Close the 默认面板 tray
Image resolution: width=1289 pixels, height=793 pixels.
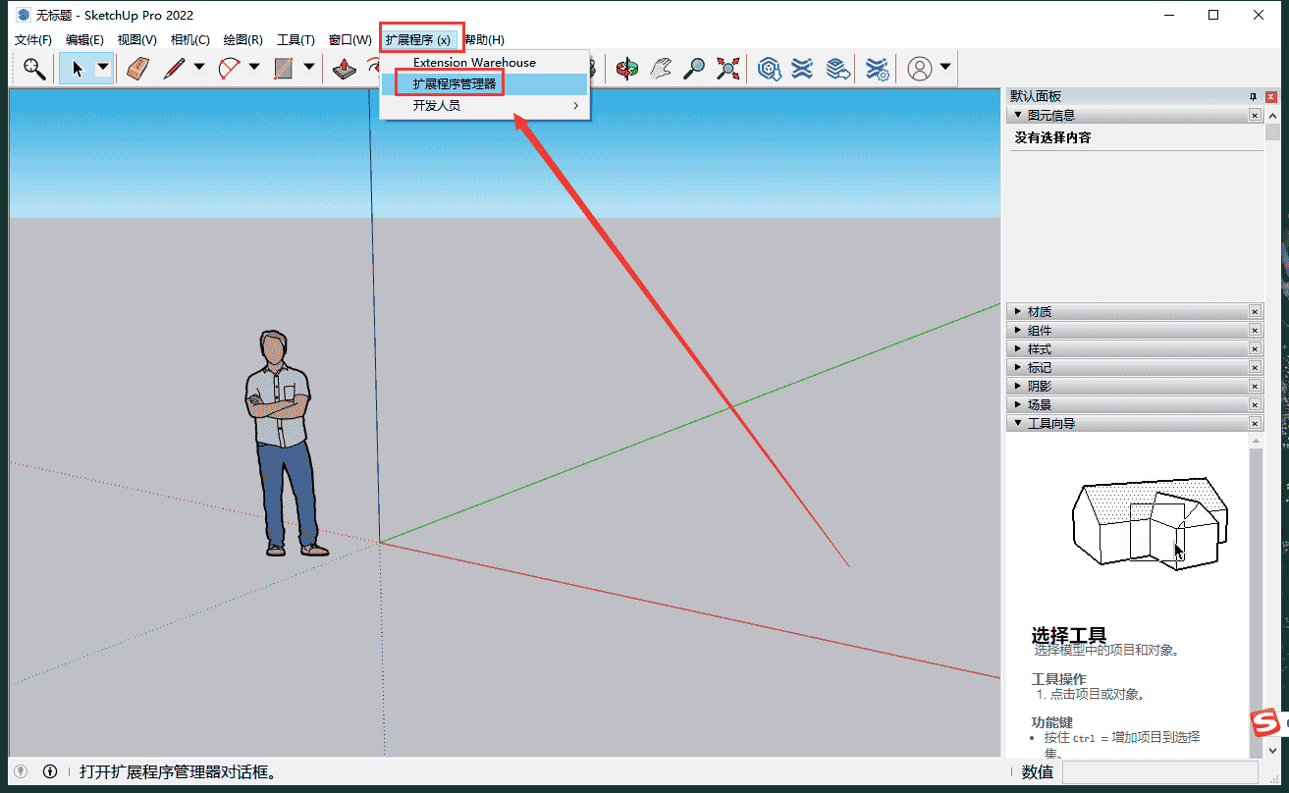click(1271, 96)
